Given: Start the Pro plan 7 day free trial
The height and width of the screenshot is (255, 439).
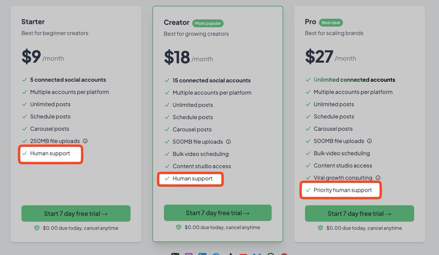Looking at the screenshot, I should (359, 213).
